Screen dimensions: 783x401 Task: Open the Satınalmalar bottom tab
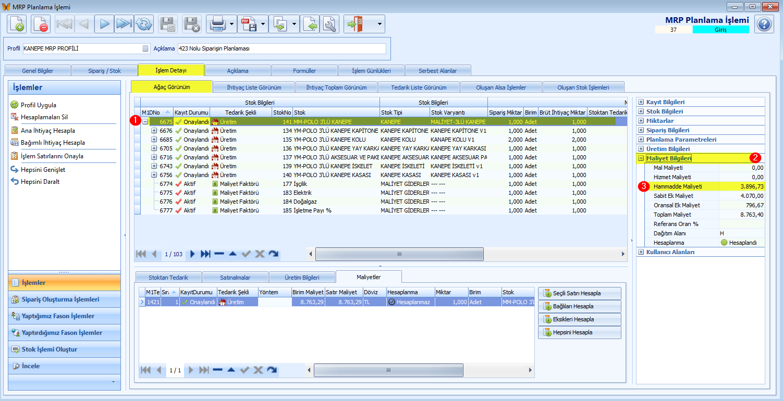pyautogui.click(x=235, y=278)
